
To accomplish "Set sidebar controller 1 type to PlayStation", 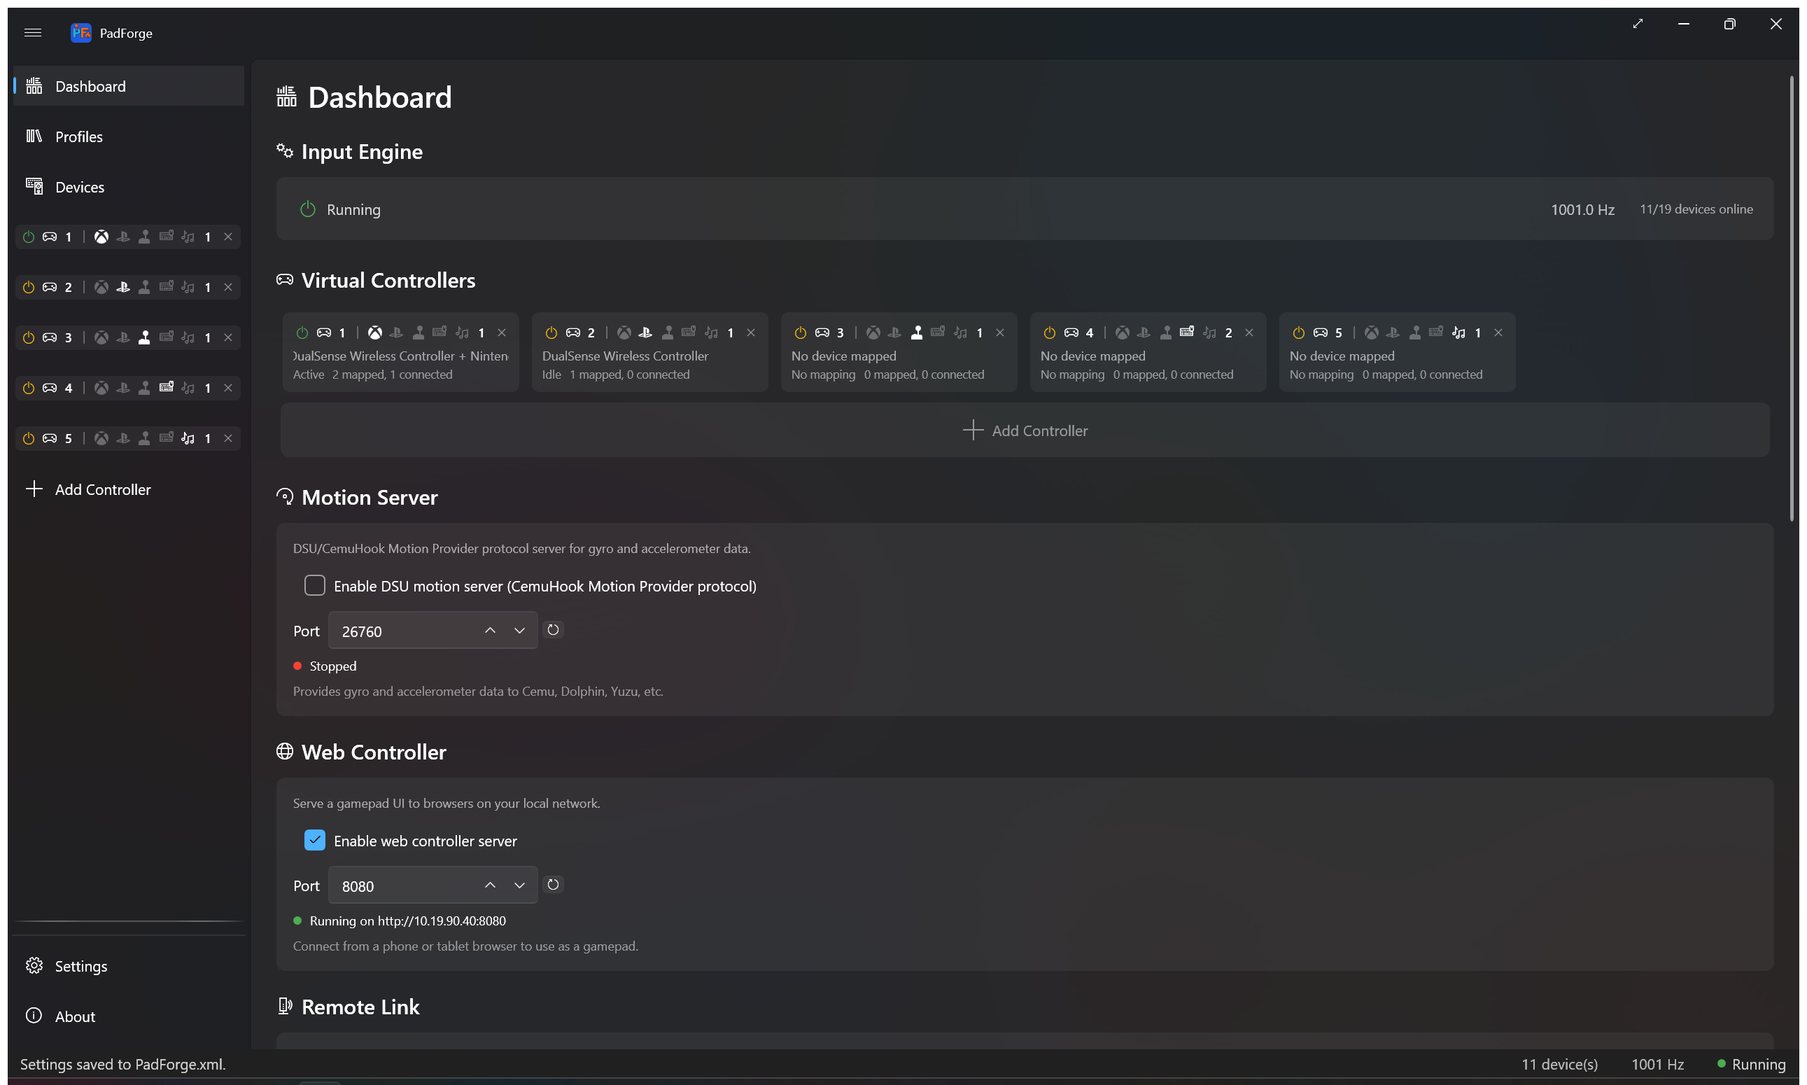I will (122, 237).
